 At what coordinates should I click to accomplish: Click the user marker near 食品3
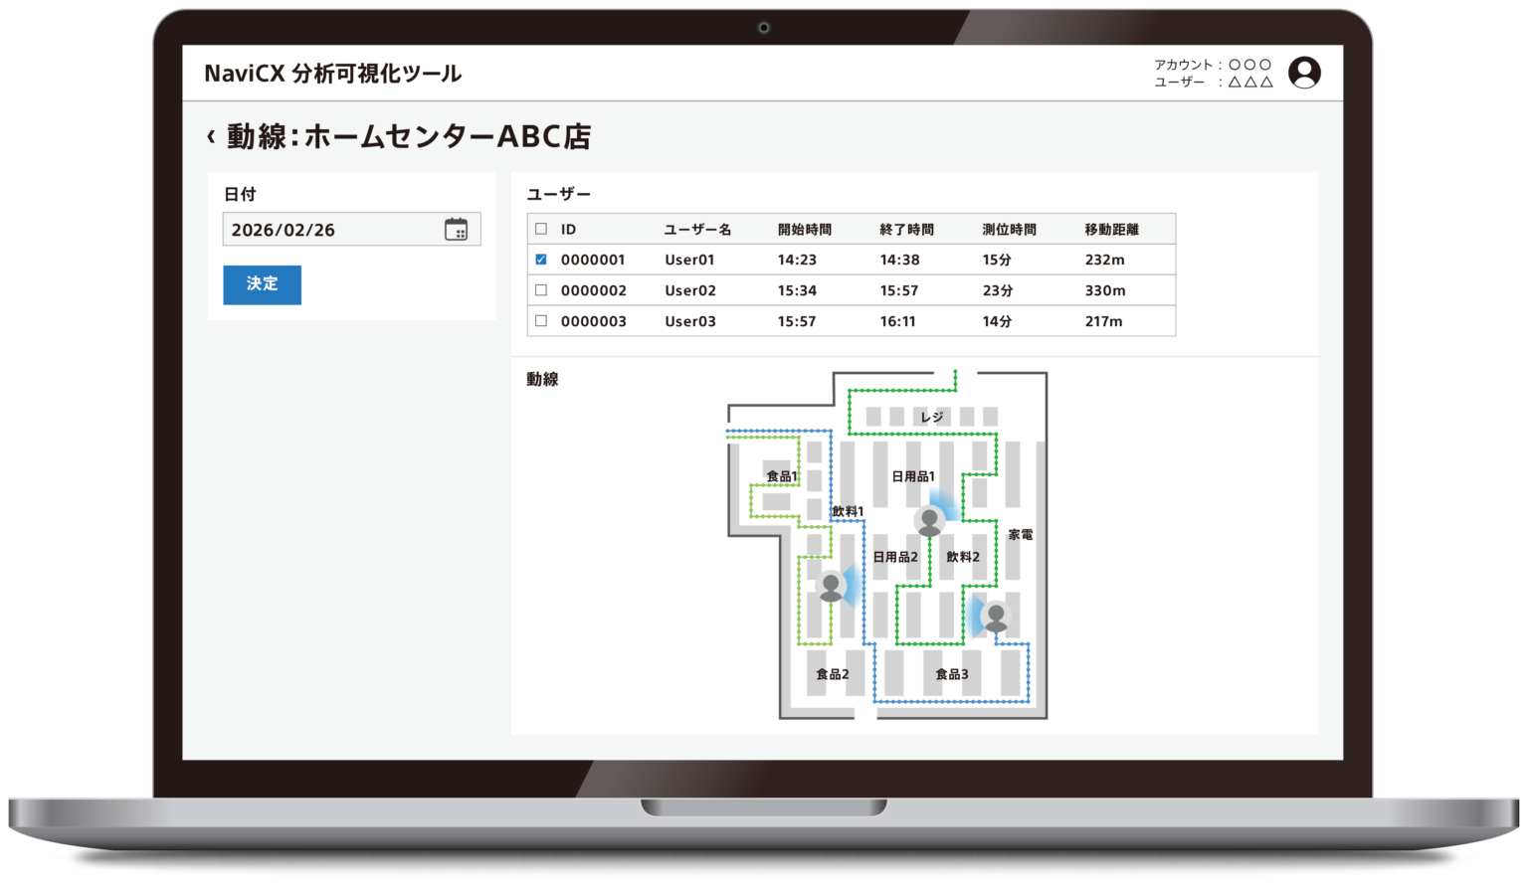click(x=995, y=618)
